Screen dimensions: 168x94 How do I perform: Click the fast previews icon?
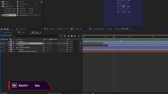[119, 29]
